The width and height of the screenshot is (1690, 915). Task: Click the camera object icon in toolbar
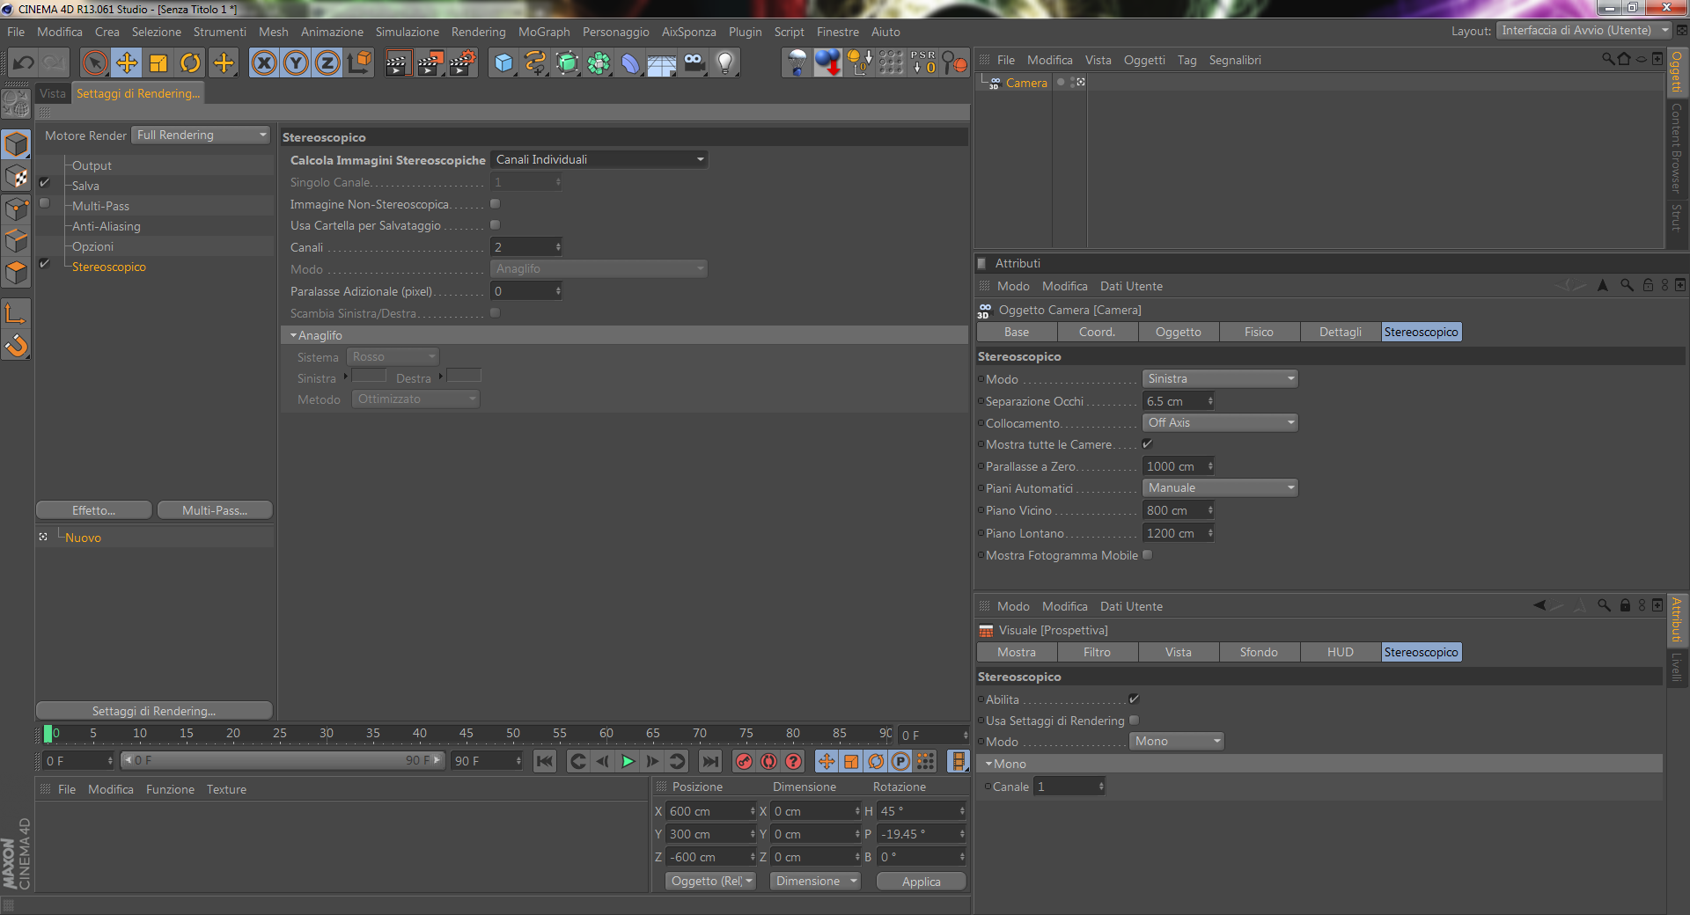(694, 63)
